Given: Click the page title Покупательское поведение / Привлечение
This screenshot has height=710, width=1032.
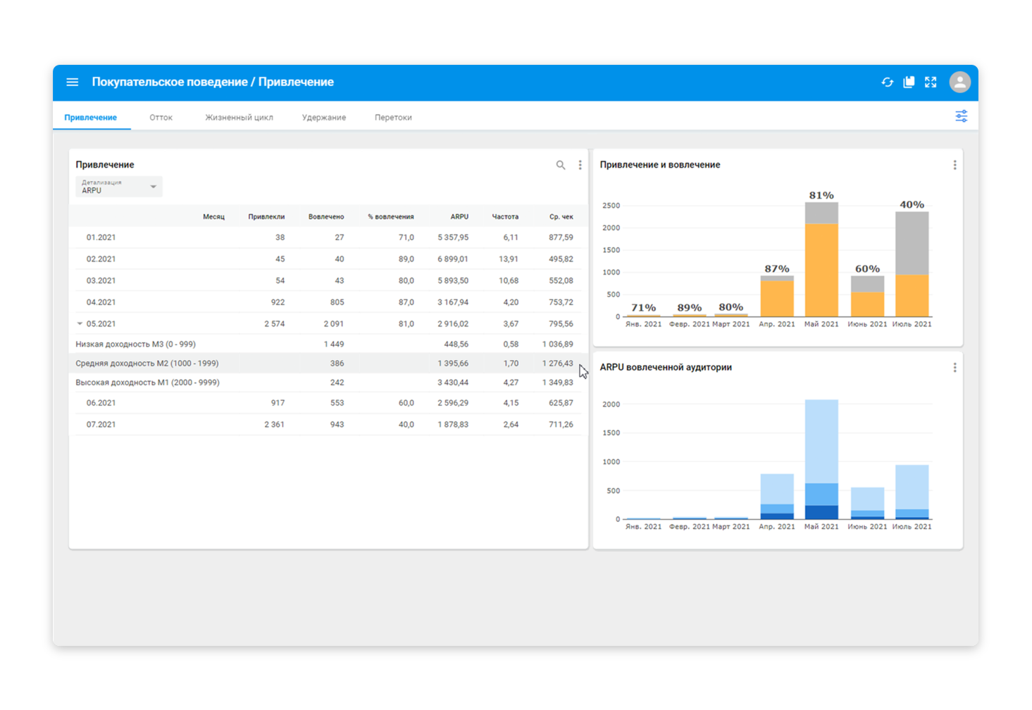Looking at the screenshot, I should pos(213,82).
